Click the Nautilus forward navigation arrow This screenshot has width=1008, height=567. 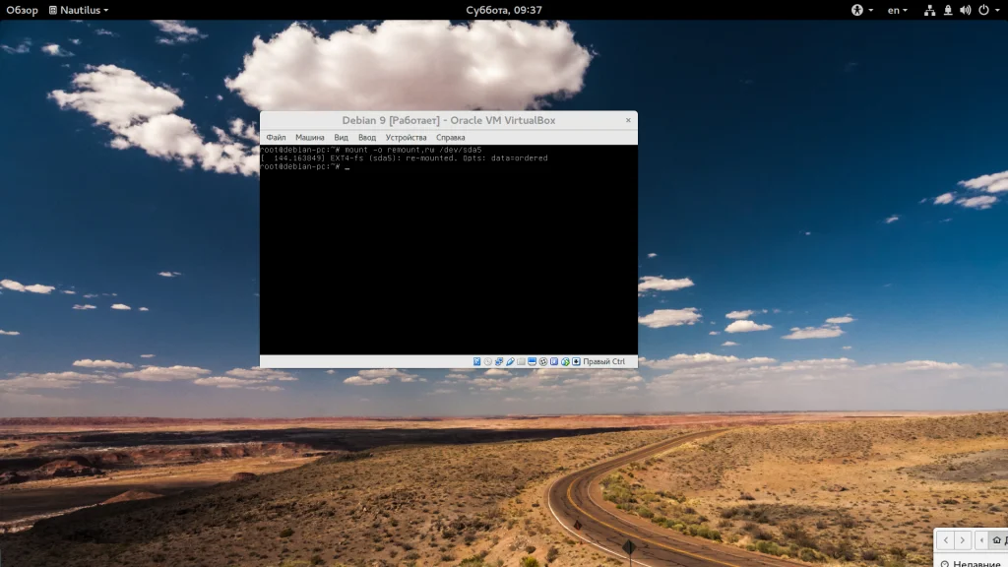click(x=963, y=540)
